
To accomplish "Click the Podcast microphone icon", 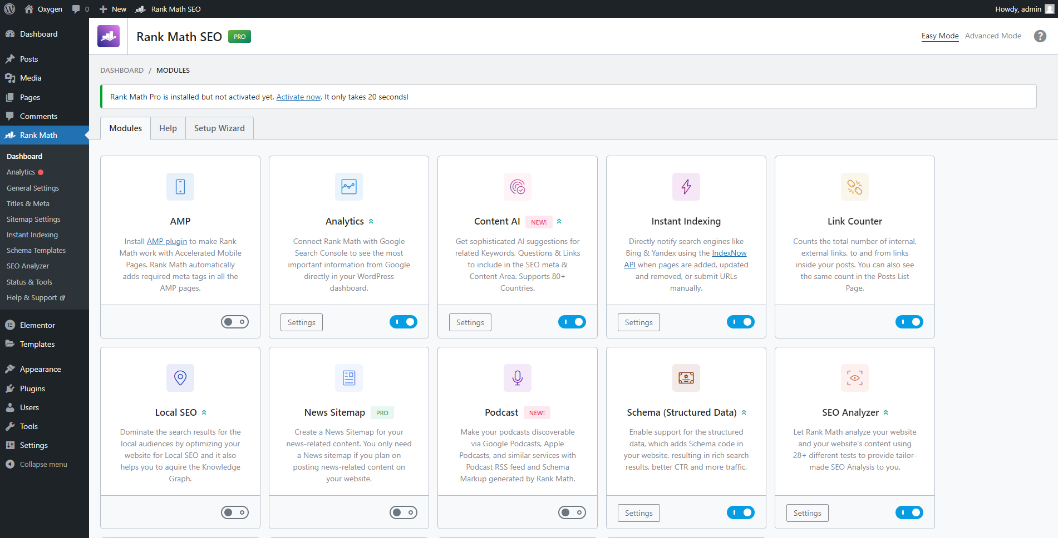I will pos(517,378).
